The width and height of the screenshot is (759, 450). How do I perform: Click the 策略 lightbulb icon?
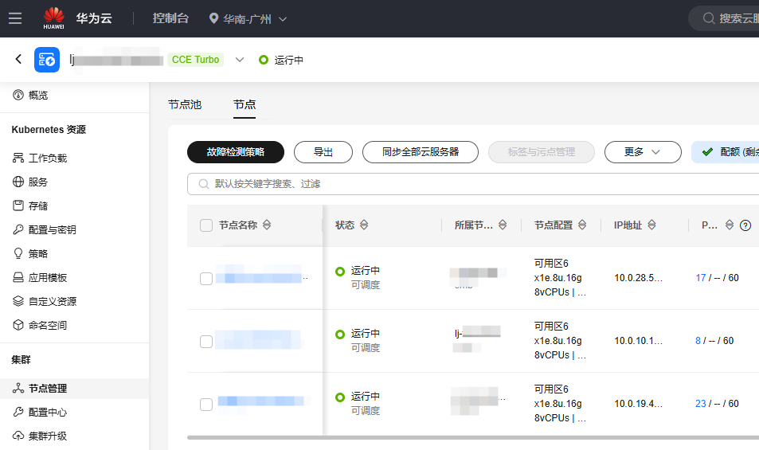tap(18, 253)
